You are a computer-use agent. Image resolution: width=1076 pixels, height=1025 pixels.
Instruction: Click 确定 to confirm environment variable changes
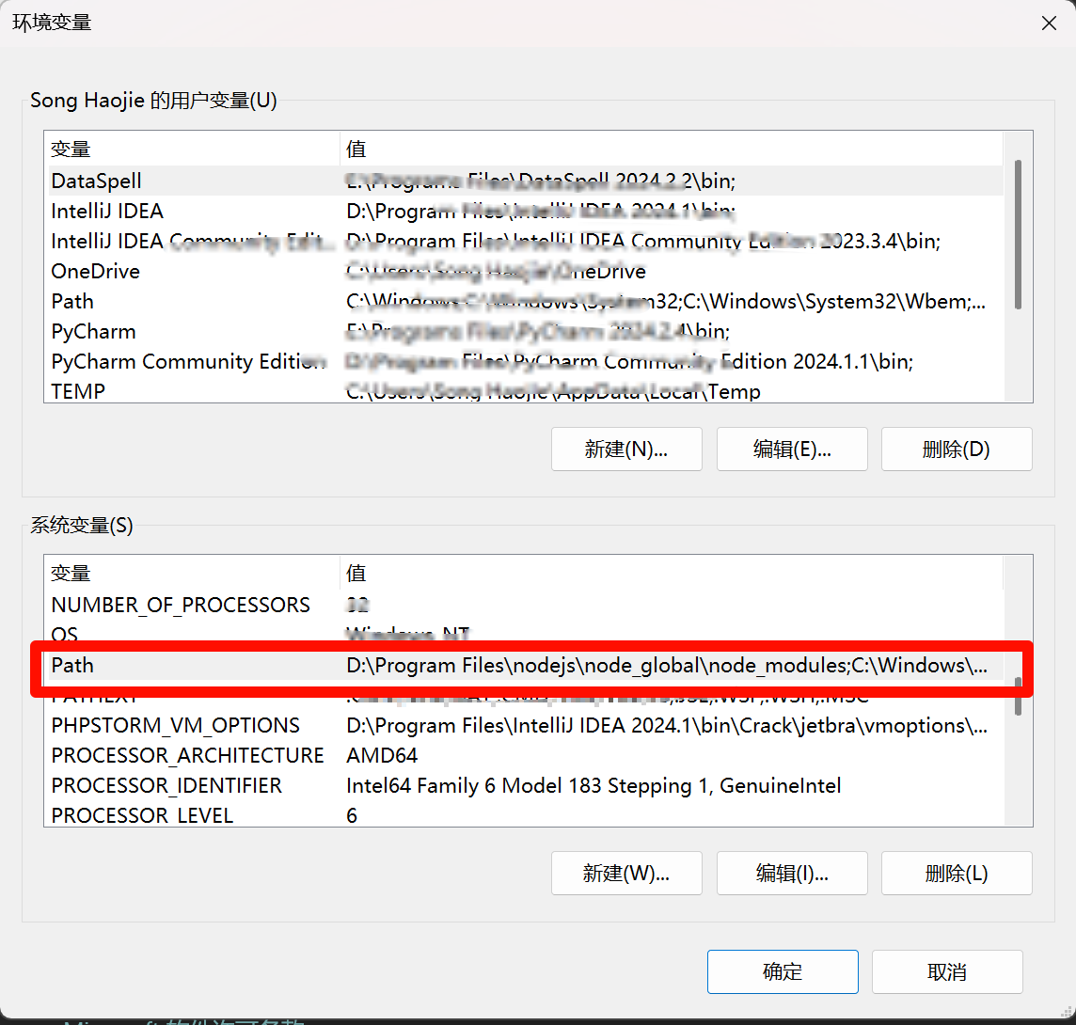click(x=783, y=971)
